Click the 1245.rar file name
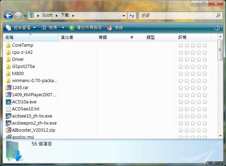Viewport: 226px width, 166px height. tap(20, 87)
